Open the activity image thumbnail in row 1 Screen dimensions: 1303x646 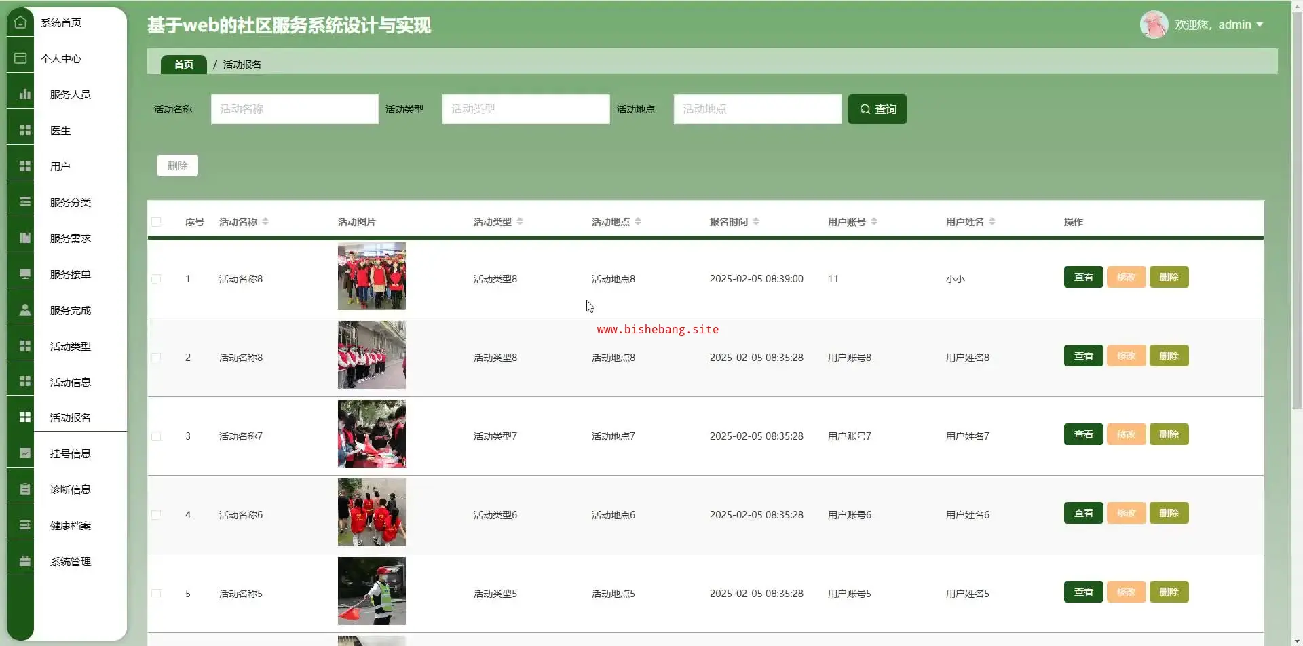372,276
